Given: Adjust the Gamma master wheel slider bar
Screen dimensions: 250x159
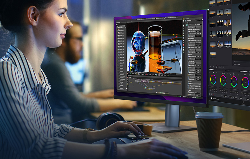Looking at the screenshot, I should pos(223,88).
